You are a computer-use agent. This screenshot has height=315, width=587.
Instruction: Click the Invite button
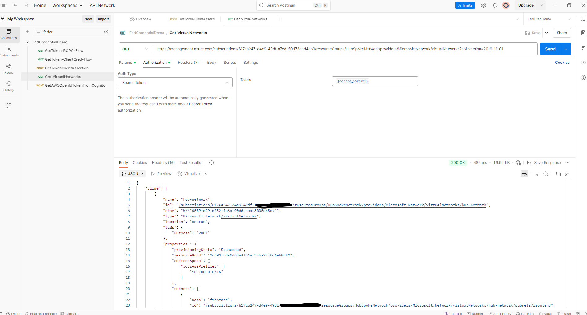tap(465, 5)
